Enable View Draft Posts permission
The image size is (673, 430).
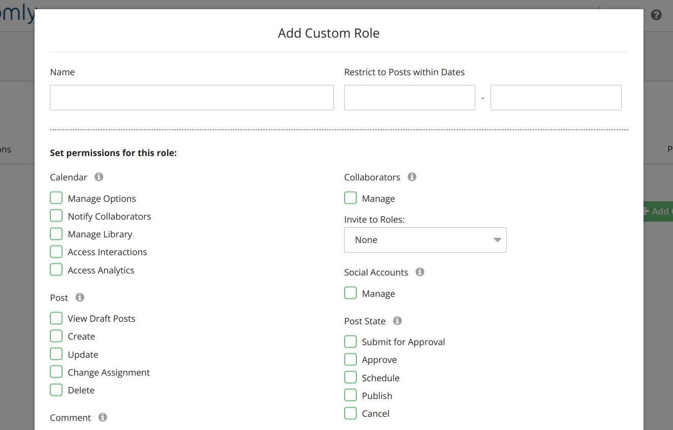(56, 318)
